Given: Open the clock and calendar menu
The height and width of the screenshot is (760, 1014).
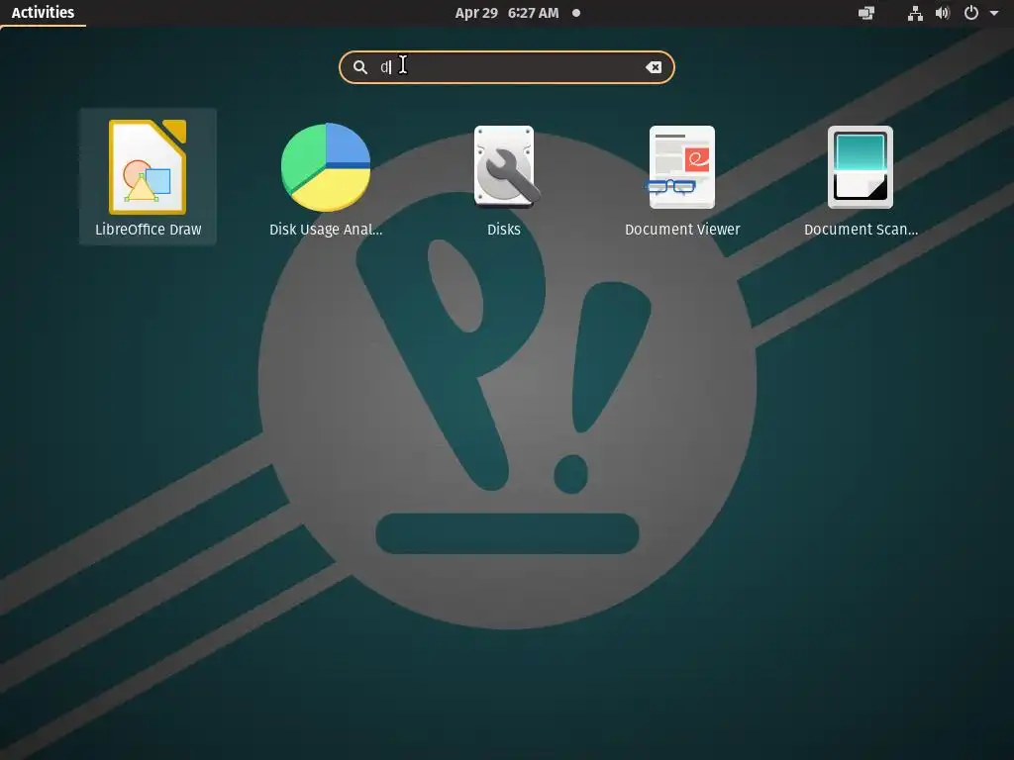Looking at the screenshot, I should coord(506,13).
